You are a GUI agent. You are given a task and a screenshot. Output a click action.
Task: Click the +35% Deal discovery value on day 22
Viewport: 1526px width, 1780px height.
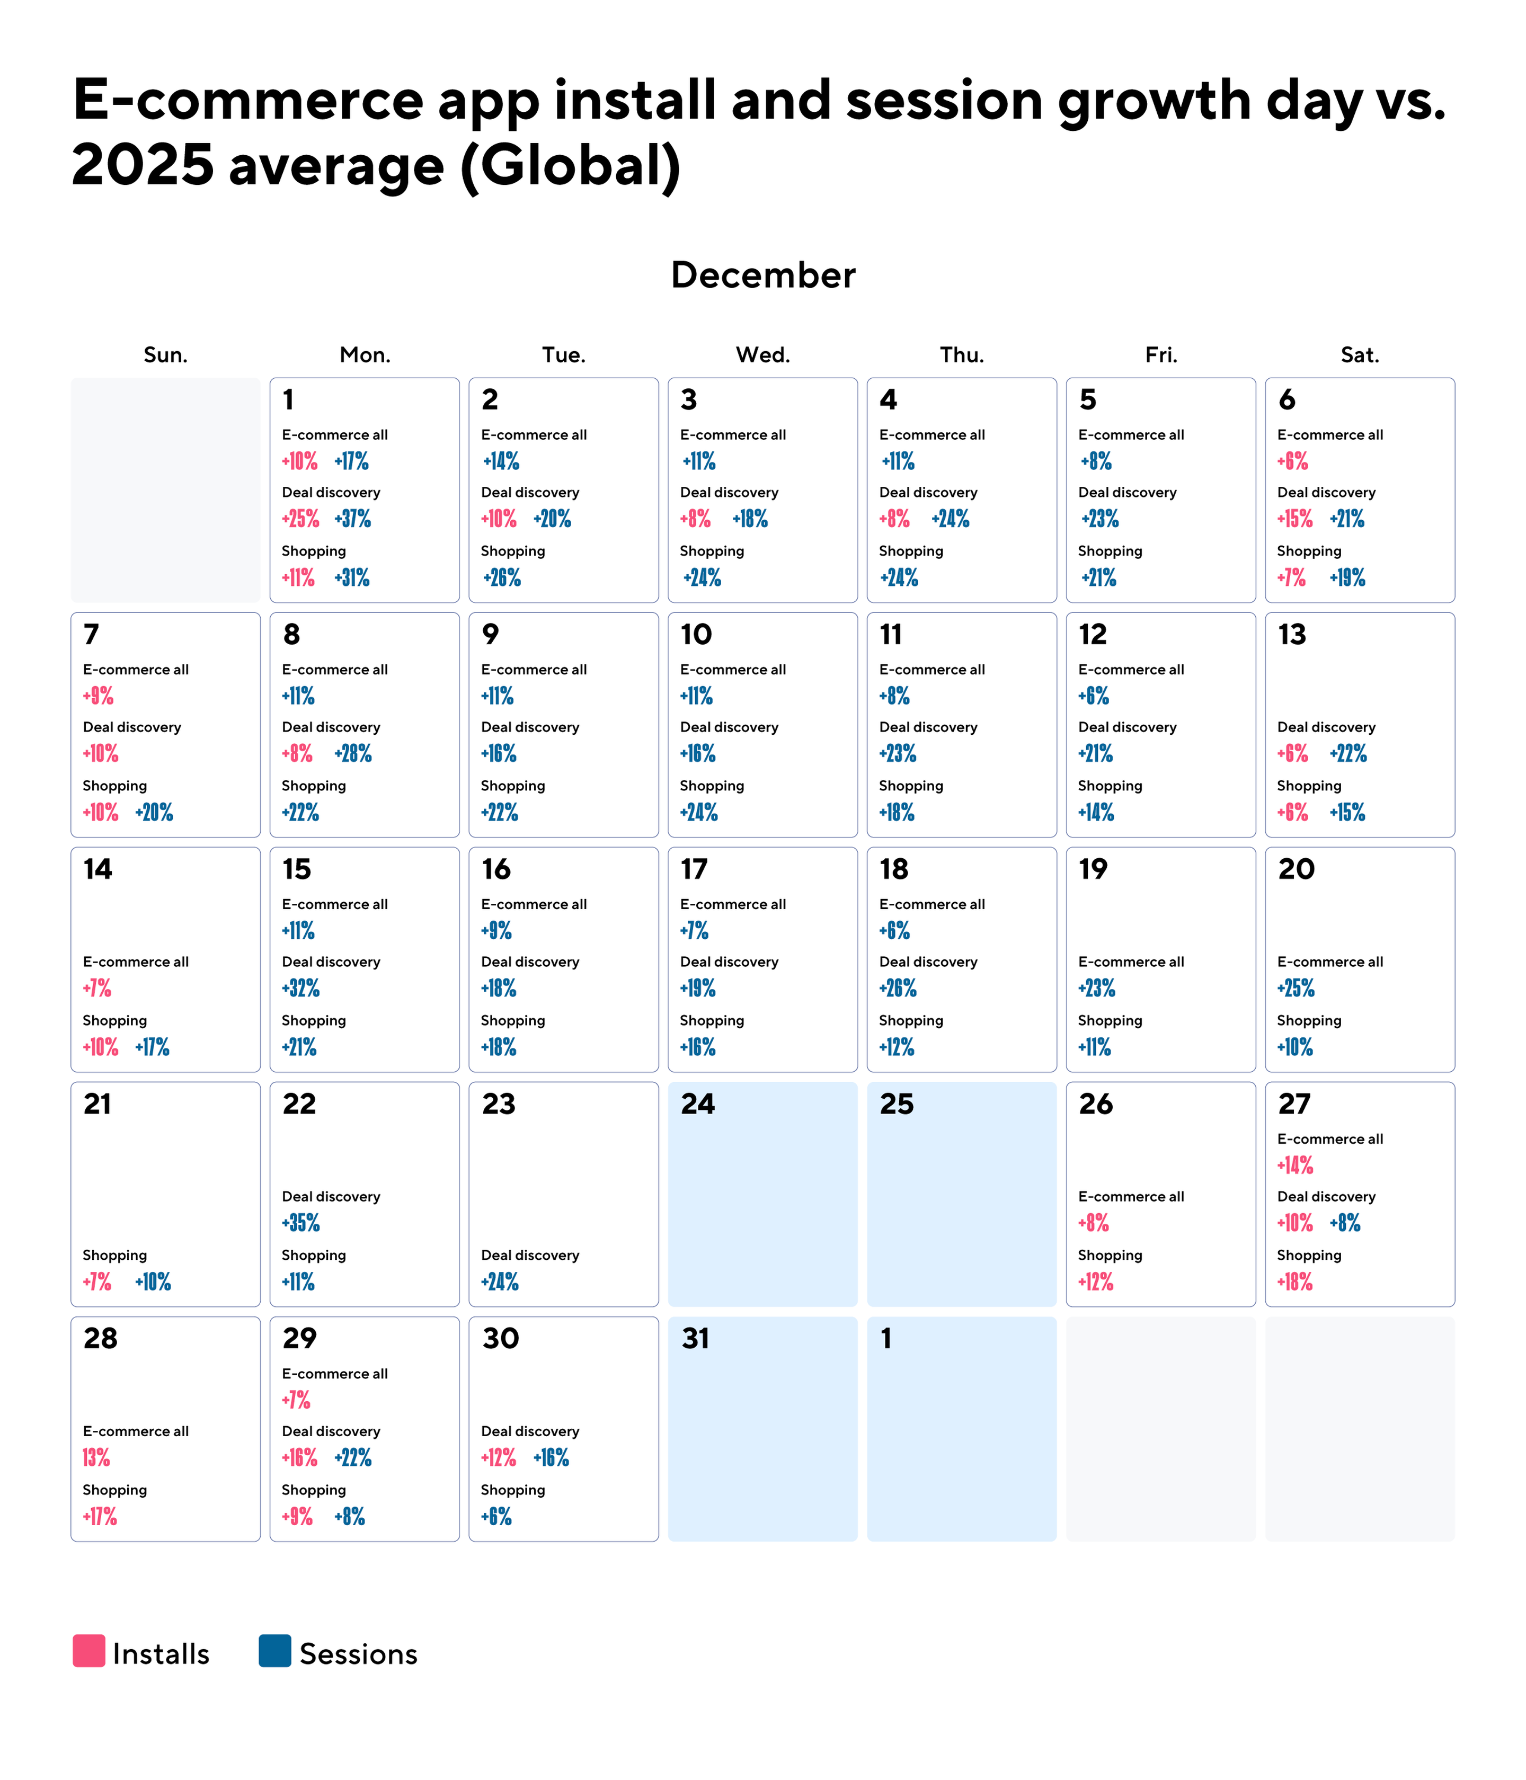coord(301,1223)
